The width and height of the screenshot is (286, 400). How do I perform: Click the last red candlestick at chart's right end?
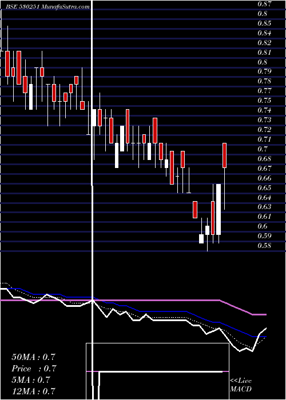(224, 155)
